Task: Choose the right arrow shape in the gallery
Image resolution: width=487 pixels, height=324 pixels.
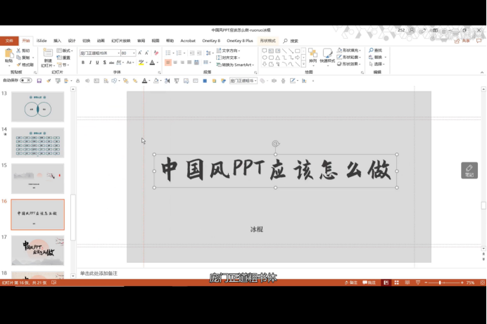Action: pyautogui.click(x=297, y=58)
